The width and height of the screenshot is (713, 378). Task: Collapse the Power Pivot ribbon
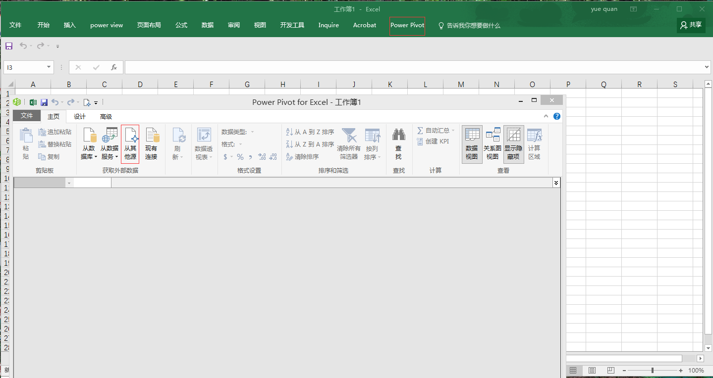(x=546, y=116)
